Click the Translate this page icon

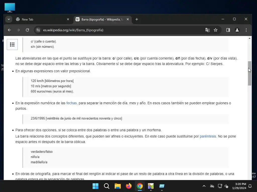(x=208, y=30)
